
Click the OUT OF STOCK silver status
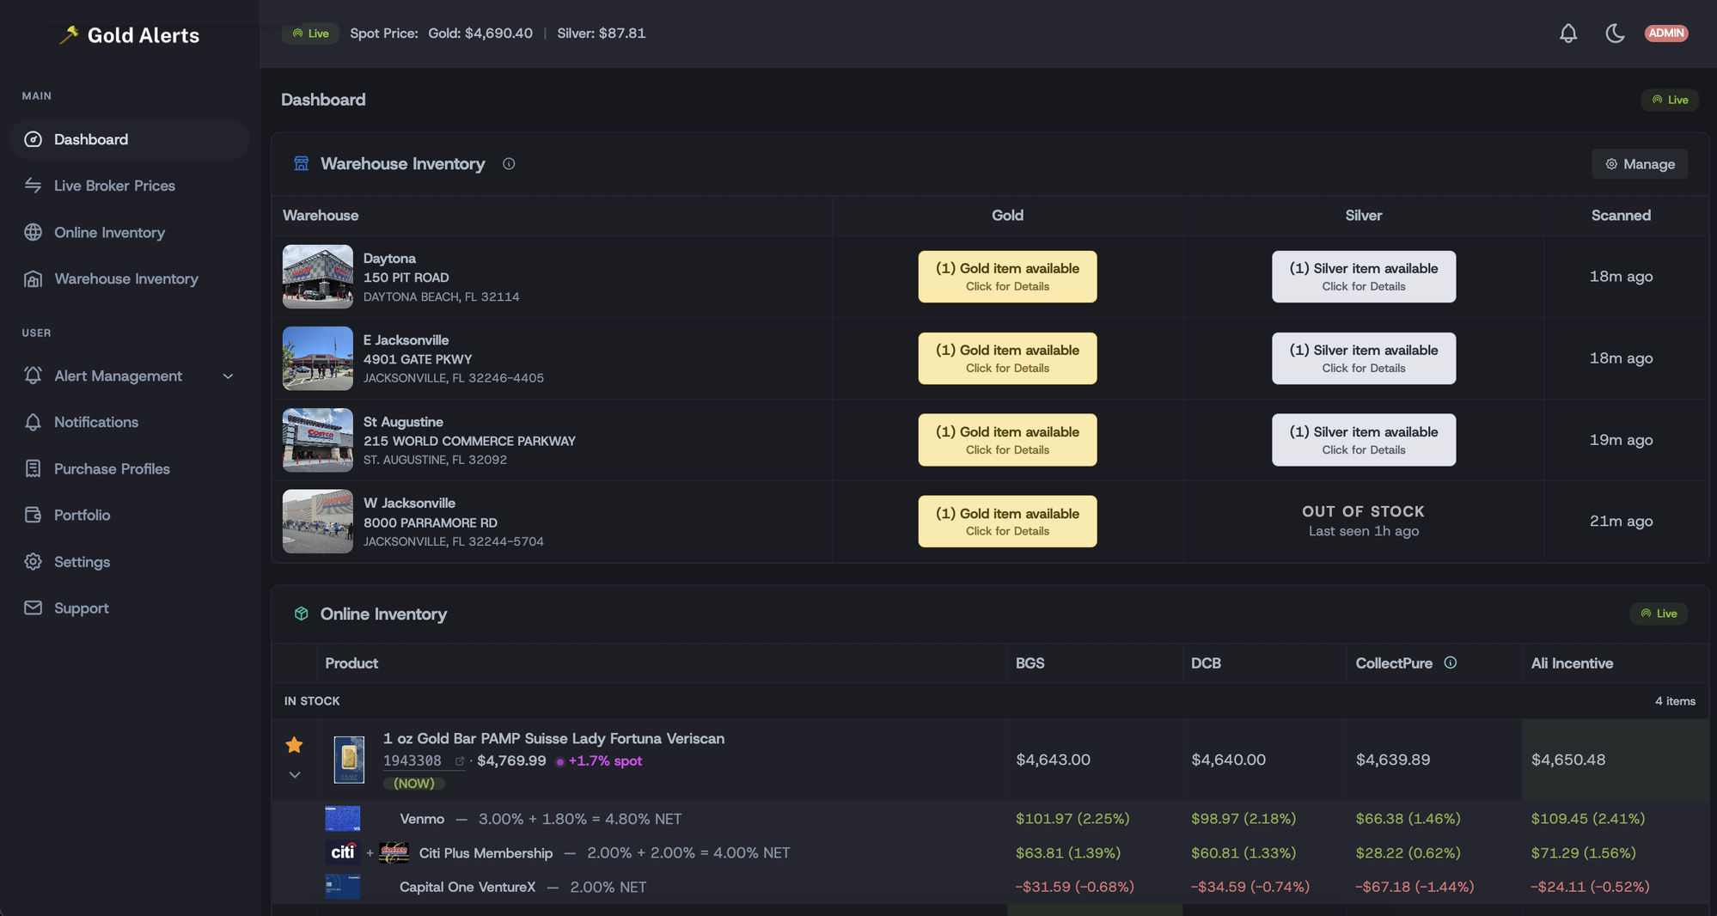pyautogui.click(x=1364, y=512)
